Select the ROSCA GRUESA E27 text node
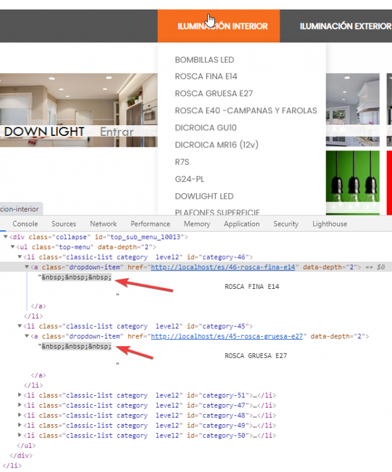Screen dimensions: 392x472 [256, 356]
